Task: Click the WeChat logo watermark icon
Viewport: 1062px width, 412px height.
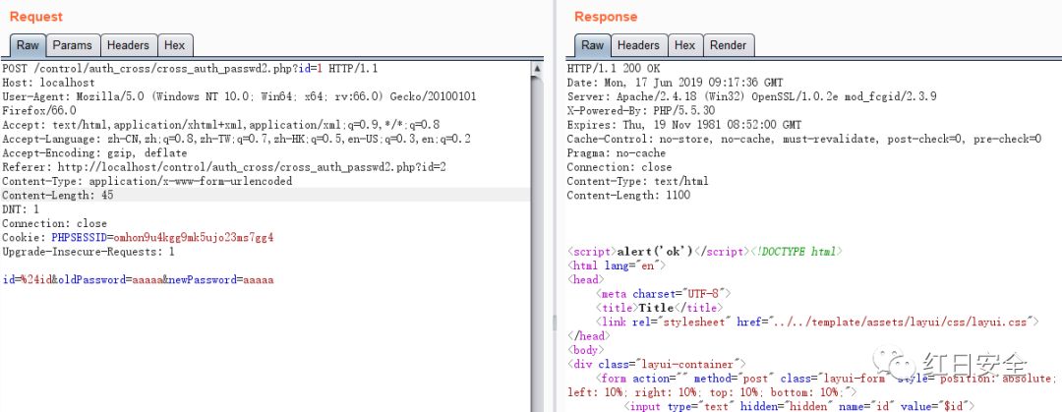Action: point(903,365)
